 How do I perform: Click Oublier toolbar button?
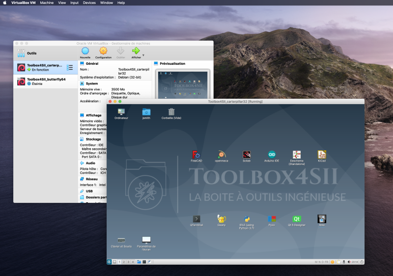(x=120, y=53)
